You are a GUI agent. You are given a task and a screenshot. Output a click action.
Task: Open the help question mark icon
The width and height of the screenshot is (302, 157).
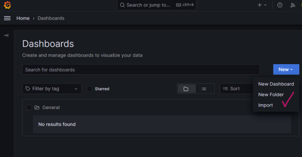[280, 5]
